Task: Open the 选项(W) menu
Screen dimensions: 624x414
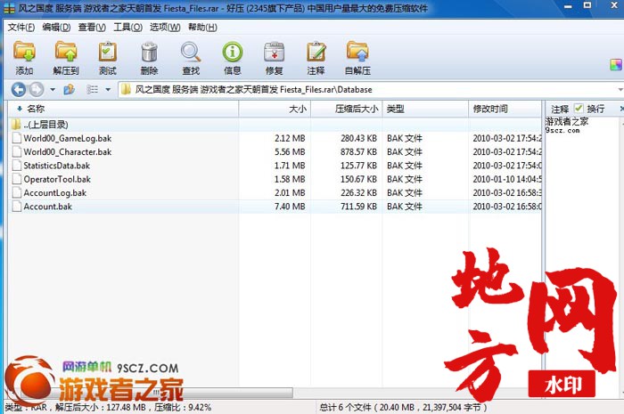Action: coord(165,27)
